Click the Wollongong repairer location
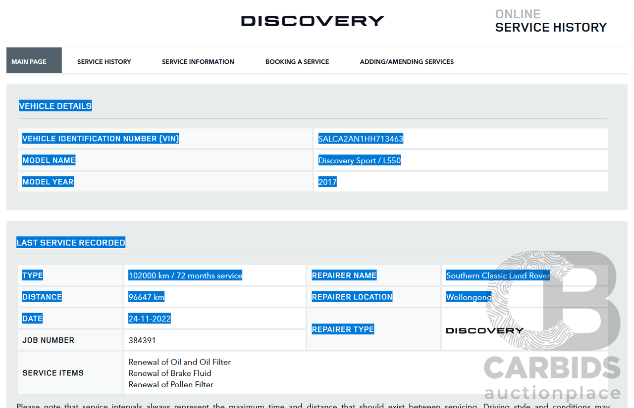634x408 pixels. click(469, 297)
